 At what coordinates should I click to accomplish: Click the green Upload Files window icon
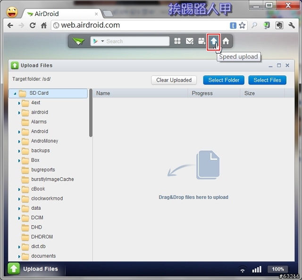click(x=15, y=66)
